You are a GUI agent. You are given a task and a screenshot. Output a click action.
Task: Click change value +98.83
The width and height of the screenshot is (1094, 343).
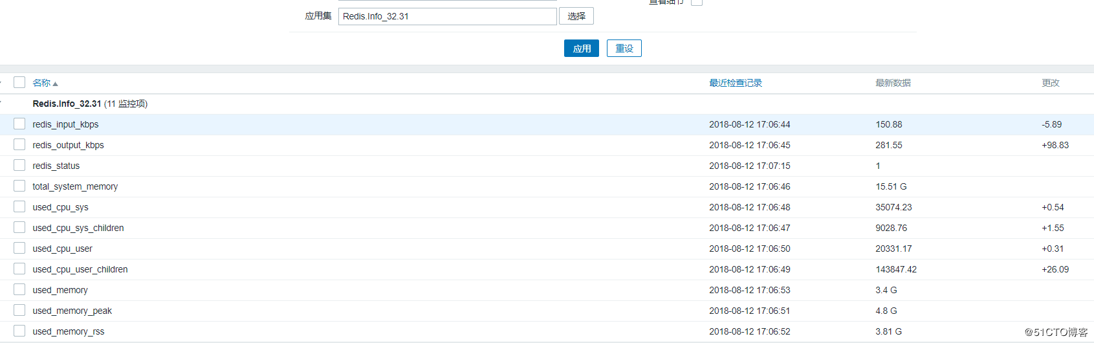click(x=1055, y=145)
